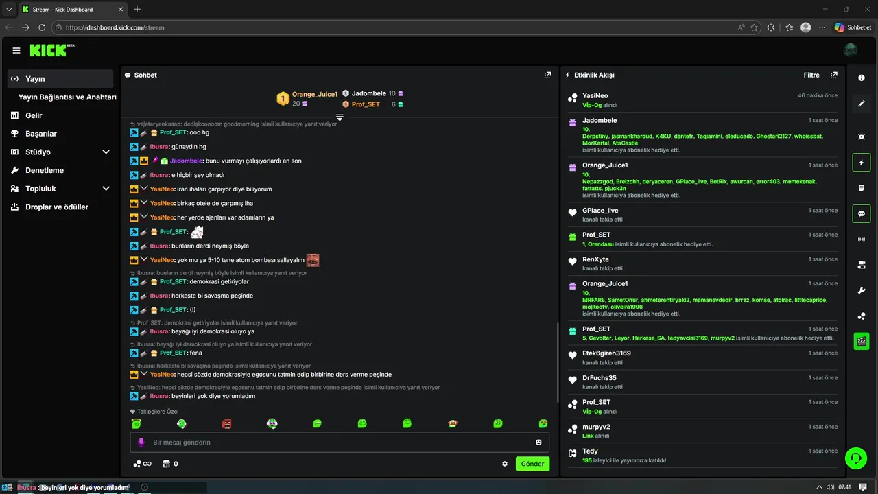878x494 pixels.
Task: Click the chat panel scrollbar
Action: click(x=557, y=362)
